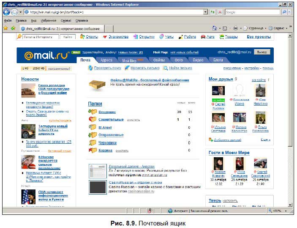The image size is (297, 228).
Task: Click the Print toolbar icon
Action: [236, 28]
